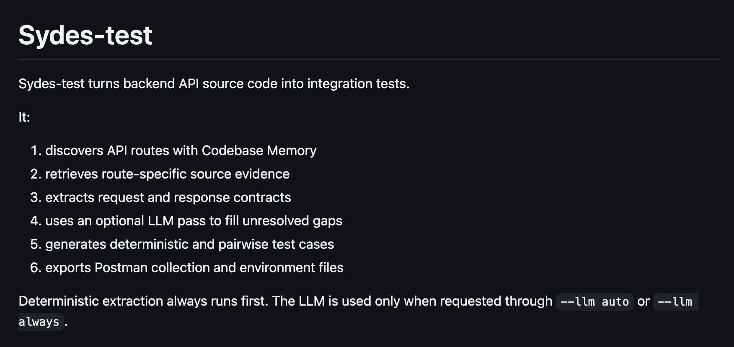The image size is (734, 347).
Task: Click "Deterministic extraction always runs first" sentence
Action: [143, 301]
